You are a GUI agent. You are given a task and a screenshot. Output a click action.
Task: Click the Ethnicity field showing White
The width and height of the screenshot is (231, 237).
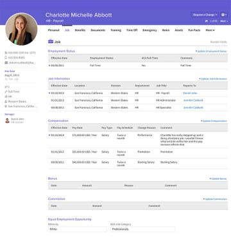pyautogui.click(x=77, y=229)
